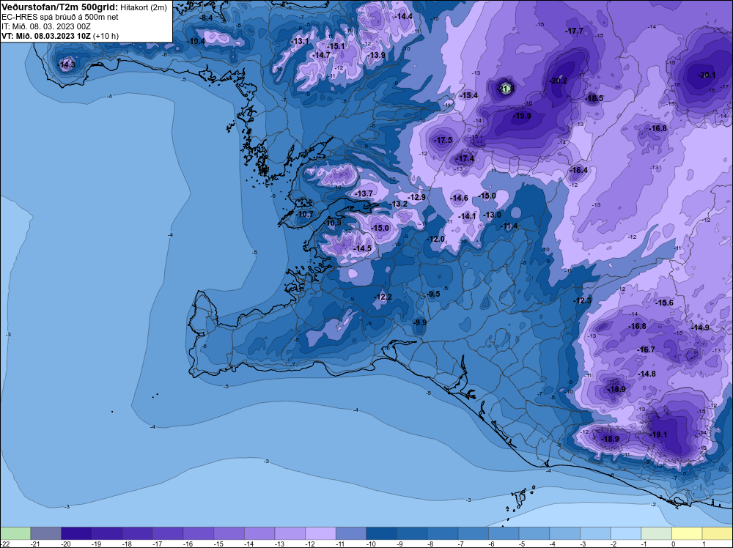Click the initialization time "IT: Mið. 08. 03. 2023 00Z"
The image size is (733, 548).
45,26
